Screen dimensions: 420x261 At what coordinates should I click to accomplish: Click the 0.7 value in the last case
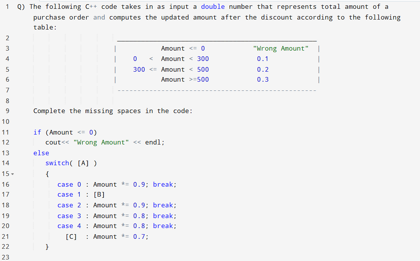(139, 237)
